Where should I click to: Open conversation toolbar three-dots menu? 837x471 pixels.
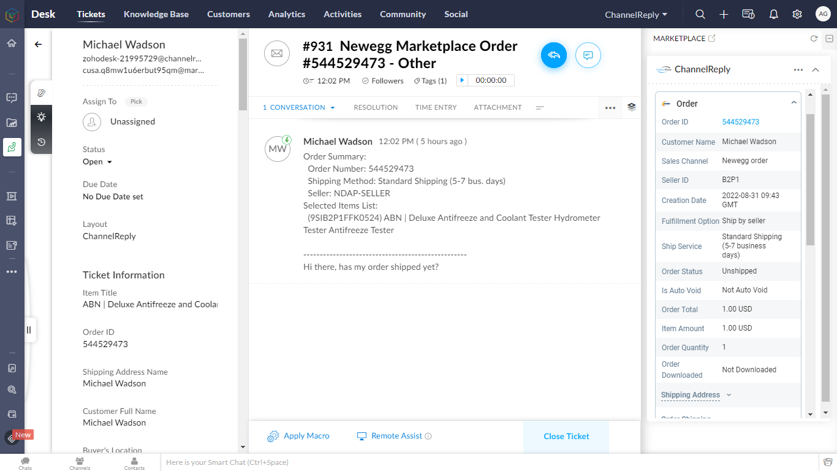point(610,107)
